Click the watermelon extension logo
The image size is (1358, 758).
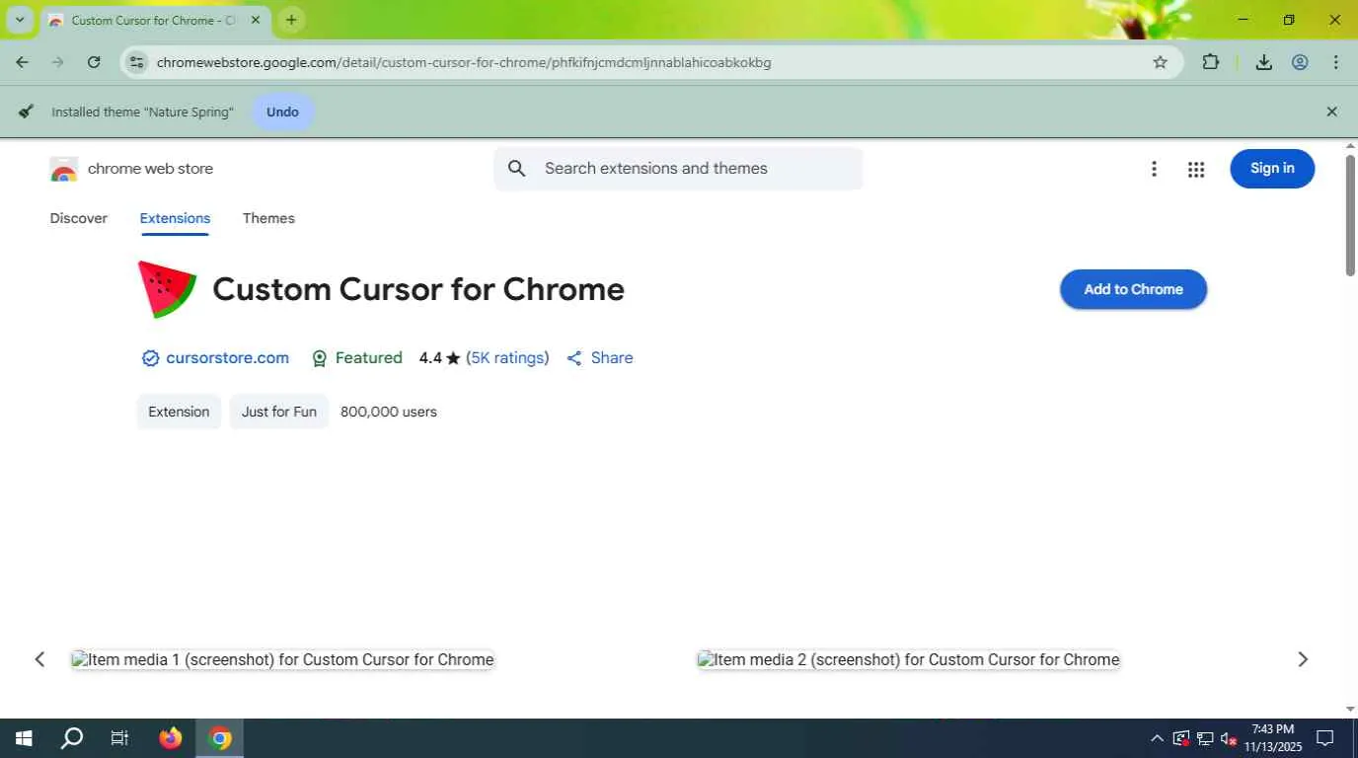coord(167,289)
